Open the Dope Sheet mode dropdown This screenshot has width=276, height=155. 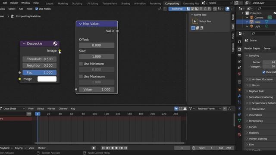click(13, 109)
